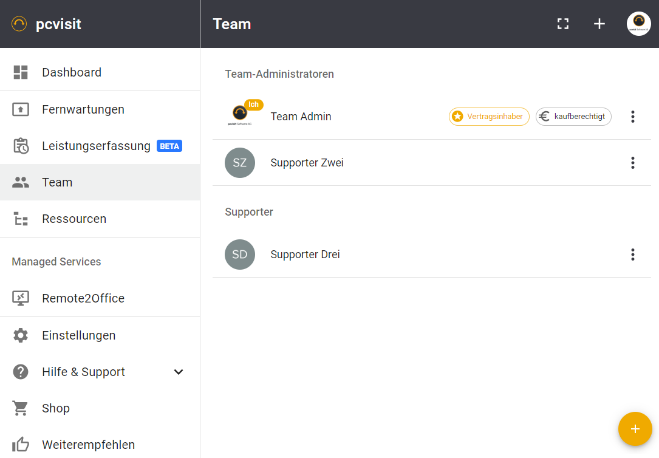Open the three-dot menu for Supporter Drei
This screenshot has height=458, width=659.
click(633, 255)
